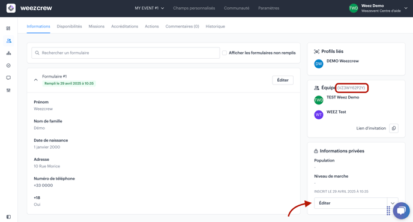Toggle the sidebar collapse icon at the bottom left
413x222 pixels.
[8, 217]
